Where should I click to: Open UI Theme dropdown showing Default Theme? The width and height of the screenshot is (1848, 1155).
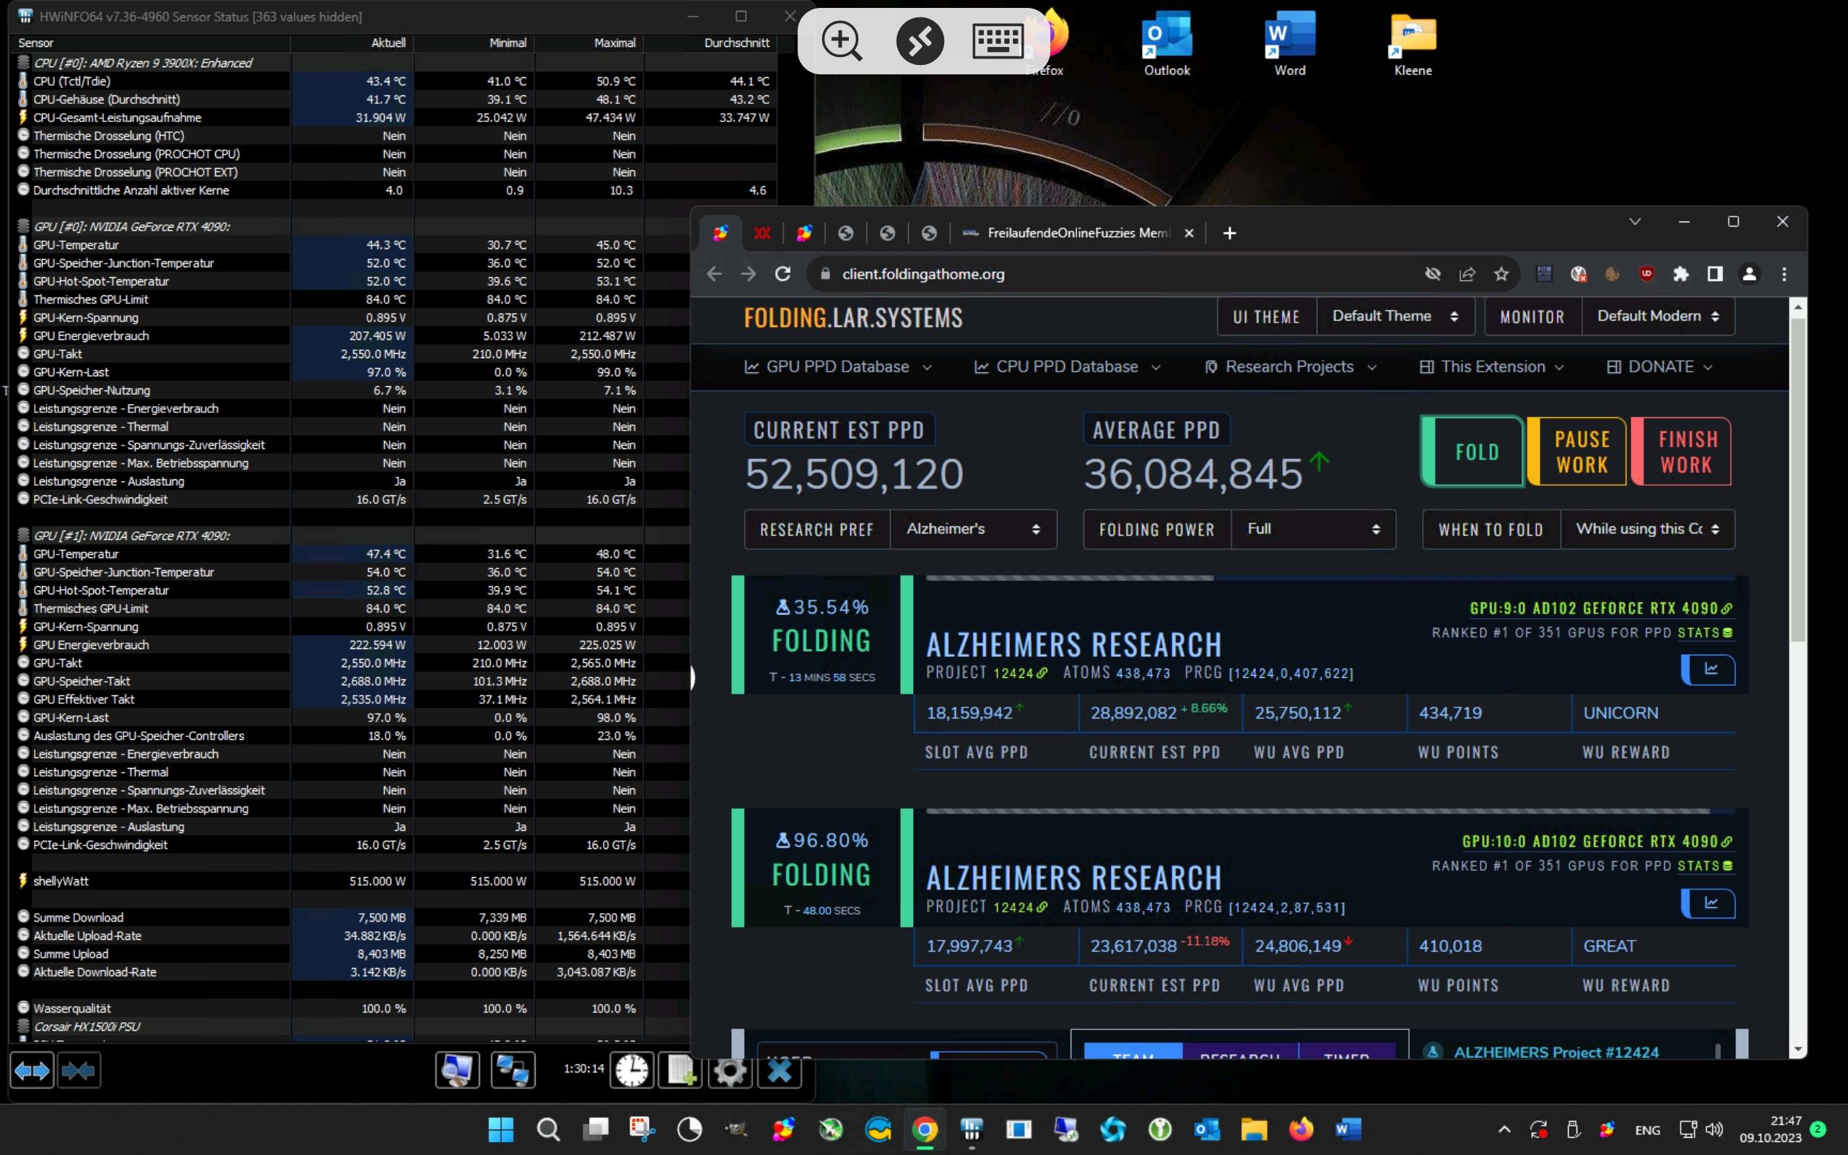(1395, 316)
